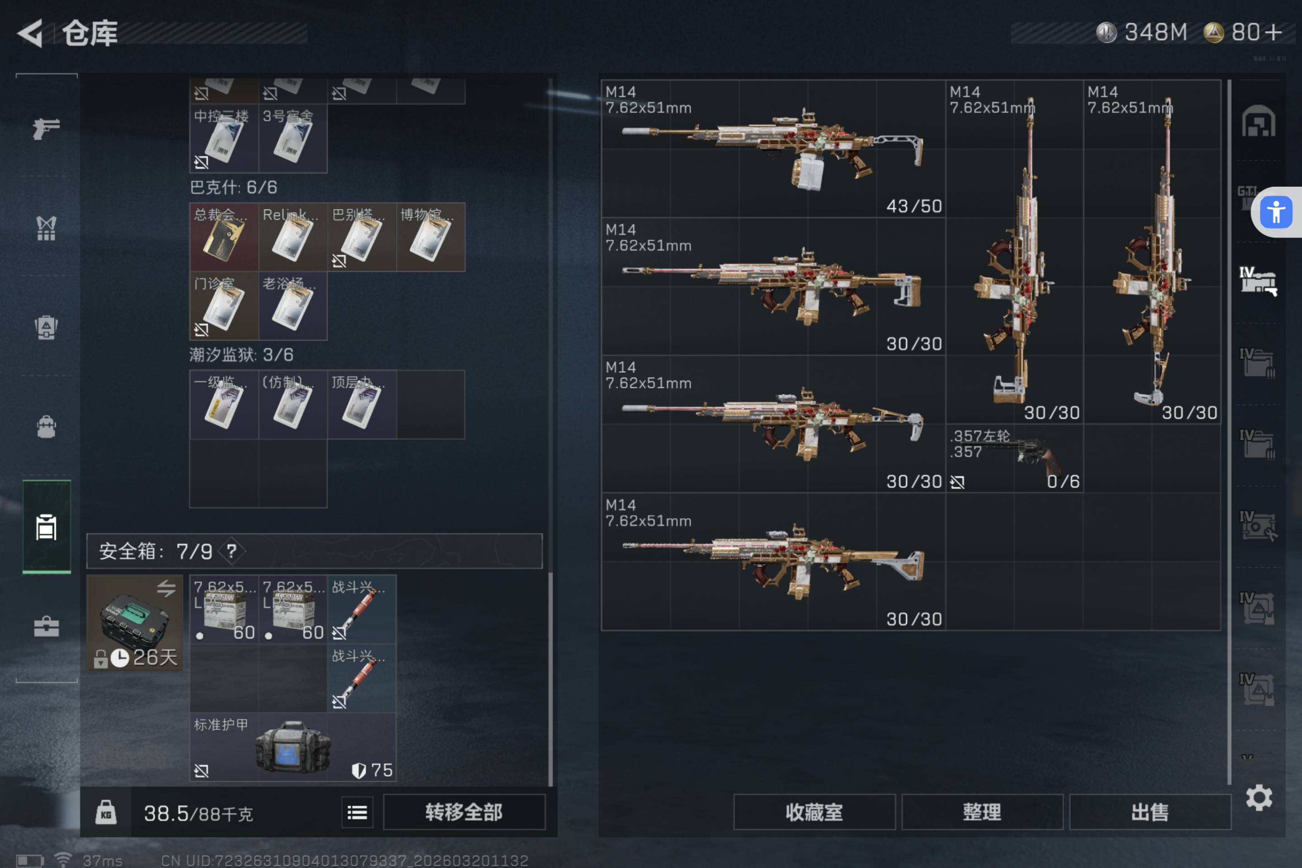Viewport: 1302px width, 868px height.
Task: Toggle the list view icon beside 转移全部
Action: [357, 812]
